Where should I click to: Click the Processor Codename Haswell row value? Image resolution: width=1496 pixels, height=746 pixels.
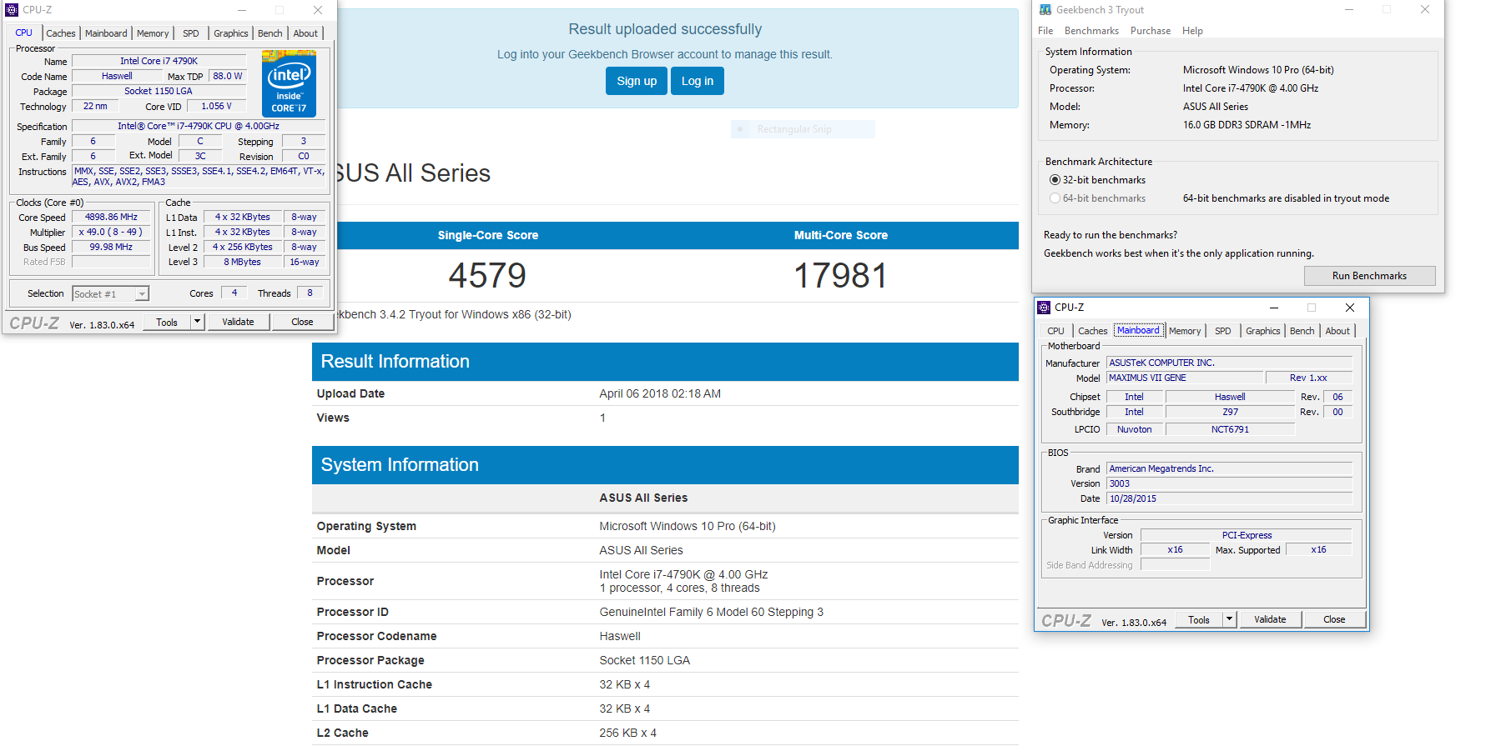(620, 636)
